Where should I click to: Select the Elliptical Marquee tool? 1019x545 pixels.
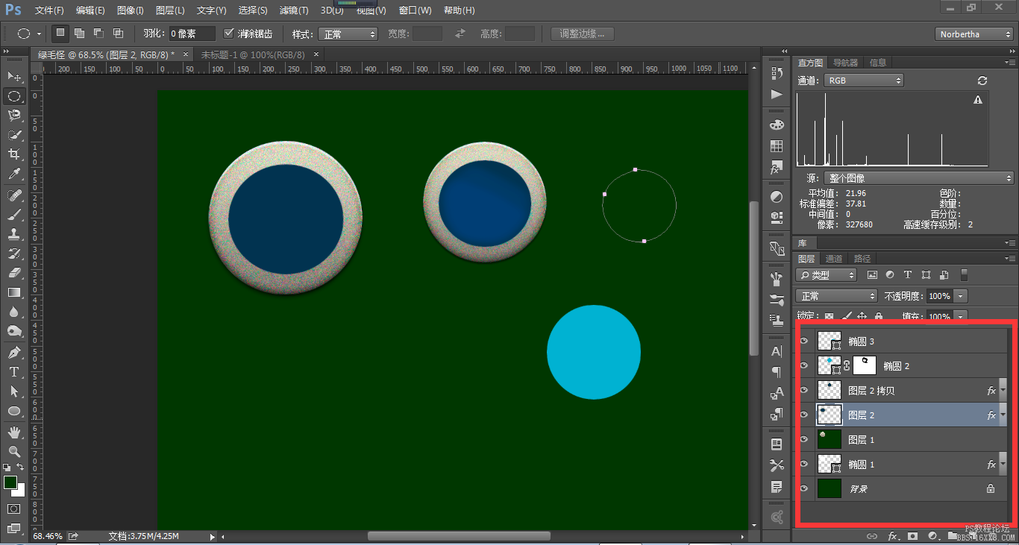pyautogui.click(x=14, y=96)
